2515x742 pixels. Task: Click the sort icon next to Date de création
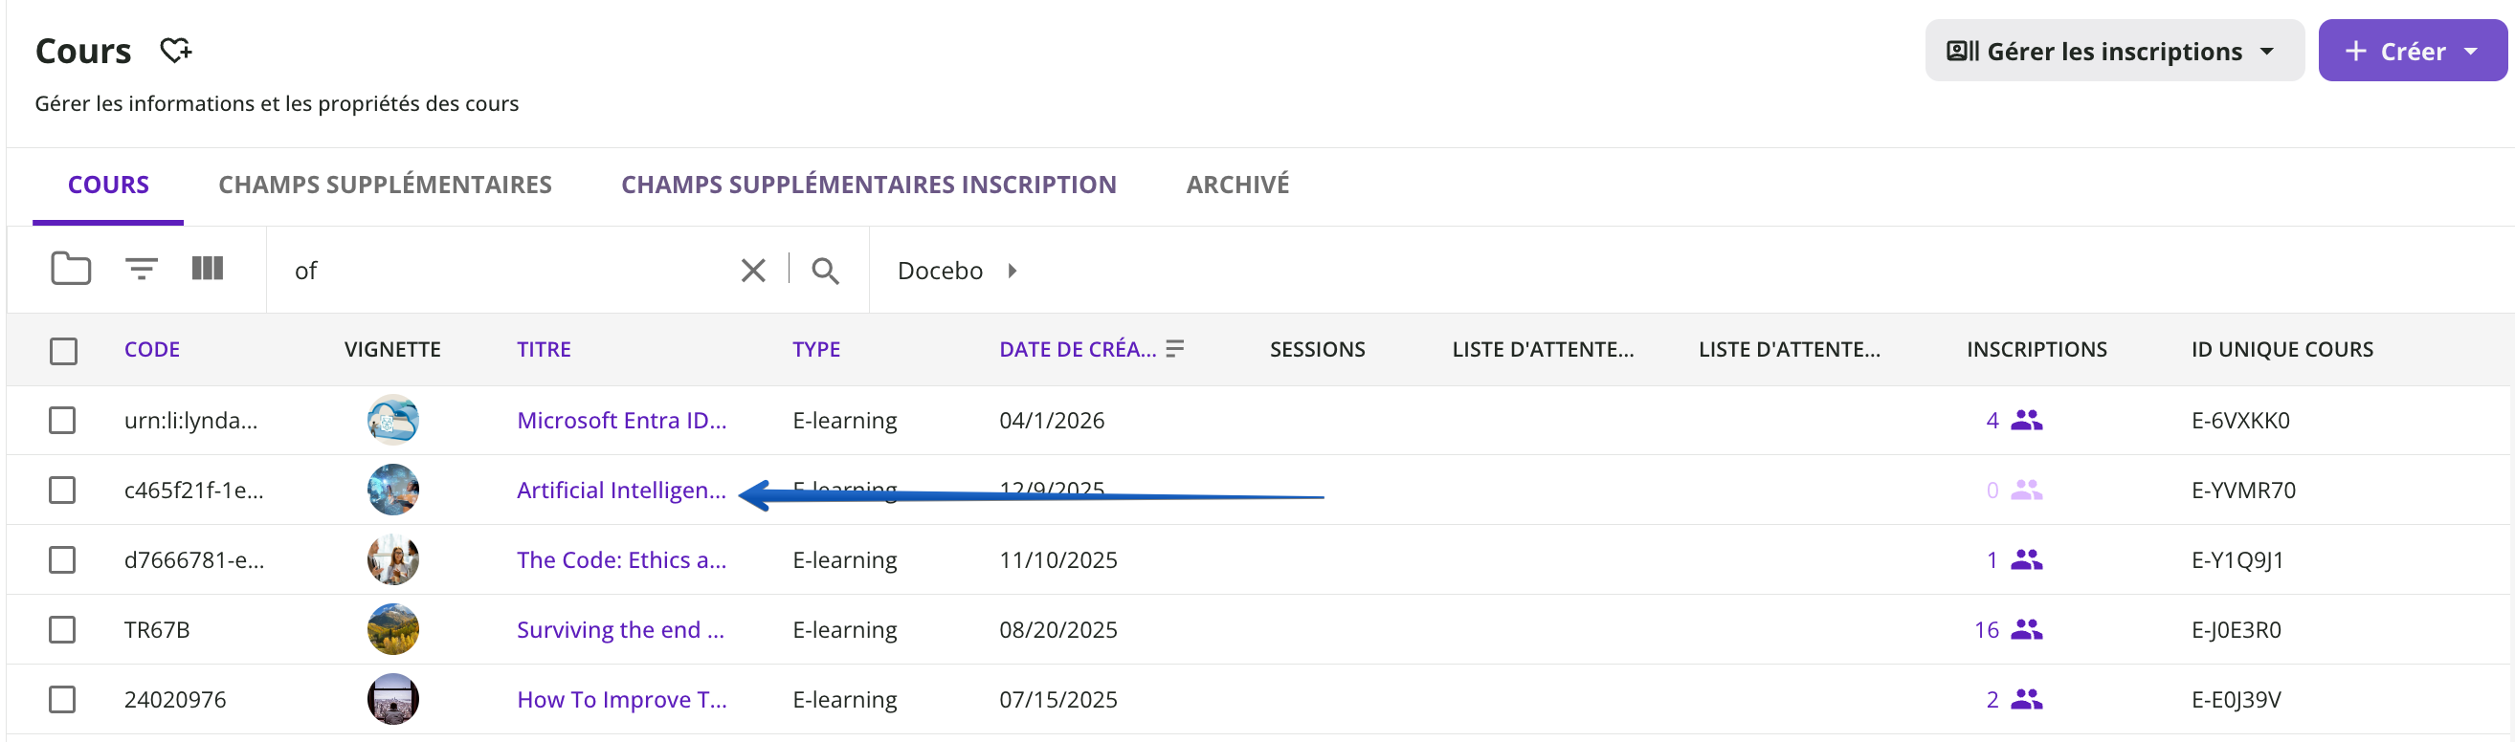coord(1174,348)
